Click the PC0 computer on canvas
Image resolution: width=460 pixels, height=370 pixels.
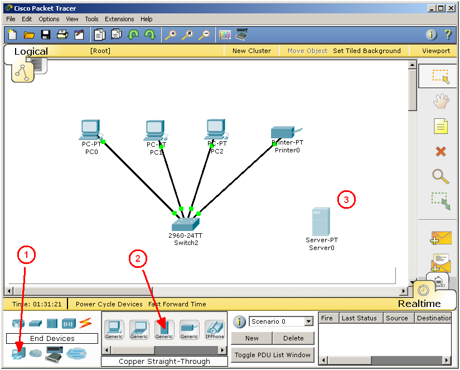pyautogui.click(x=91, y=129)
